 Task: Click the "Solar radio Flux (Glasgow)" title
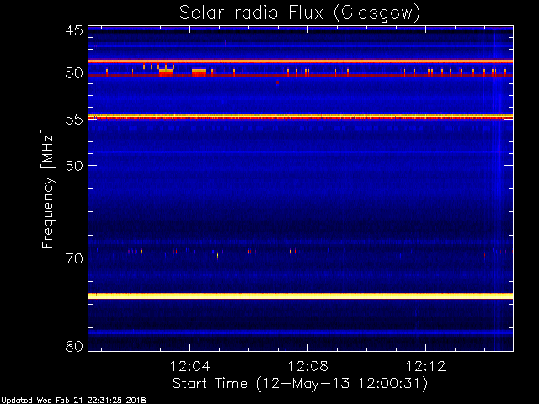[300, 13]
